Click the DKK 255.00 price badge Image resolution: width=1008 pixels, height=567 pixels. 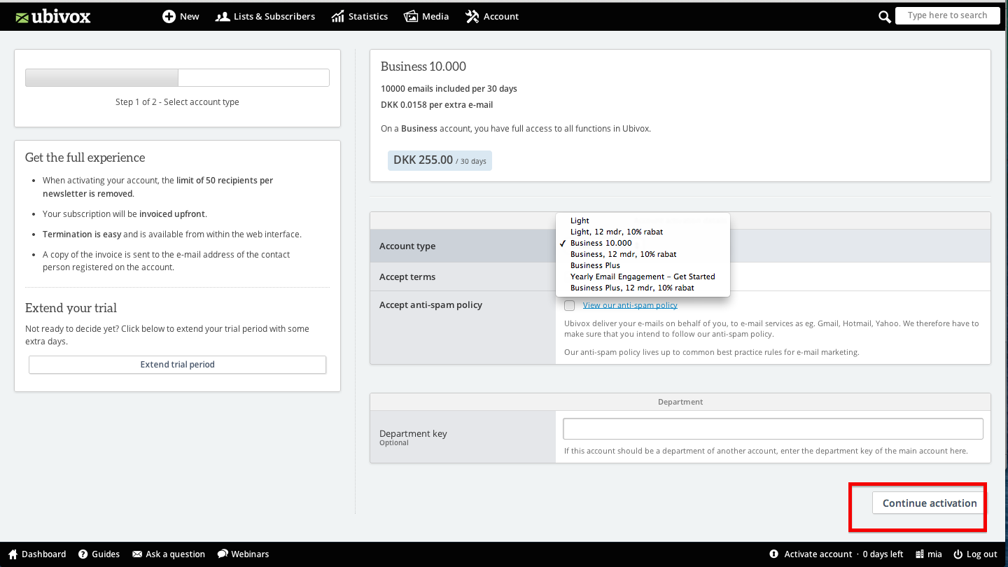[440, 160]
